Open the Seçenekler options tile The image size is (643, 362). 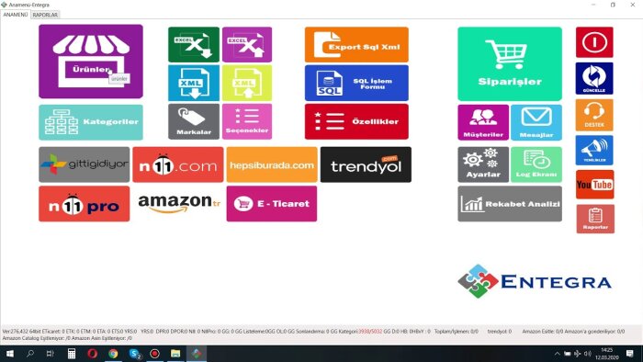coord(247,122)
